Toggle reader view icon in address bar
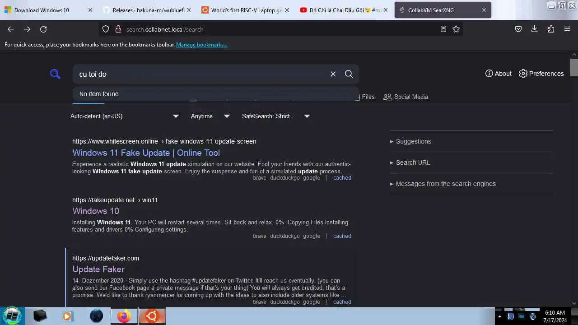Viewport: 578px width, 325px height. point(443,29)
